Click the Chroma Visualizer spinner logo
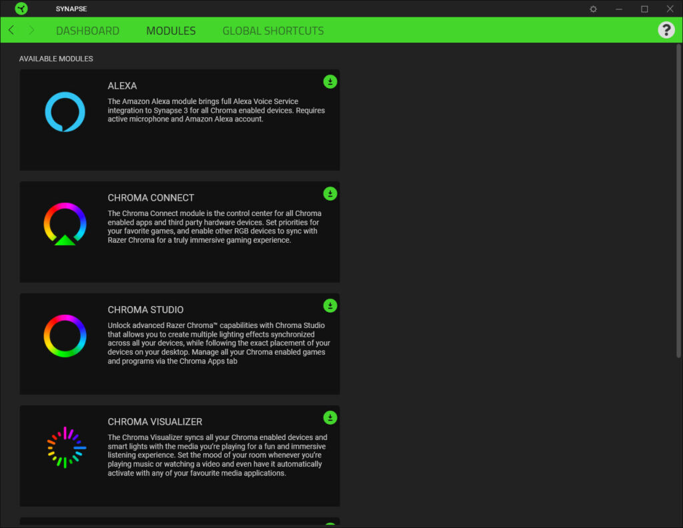The width and height of the screenshot is (683, 528). pyautogui.click(x=66, y=447)
